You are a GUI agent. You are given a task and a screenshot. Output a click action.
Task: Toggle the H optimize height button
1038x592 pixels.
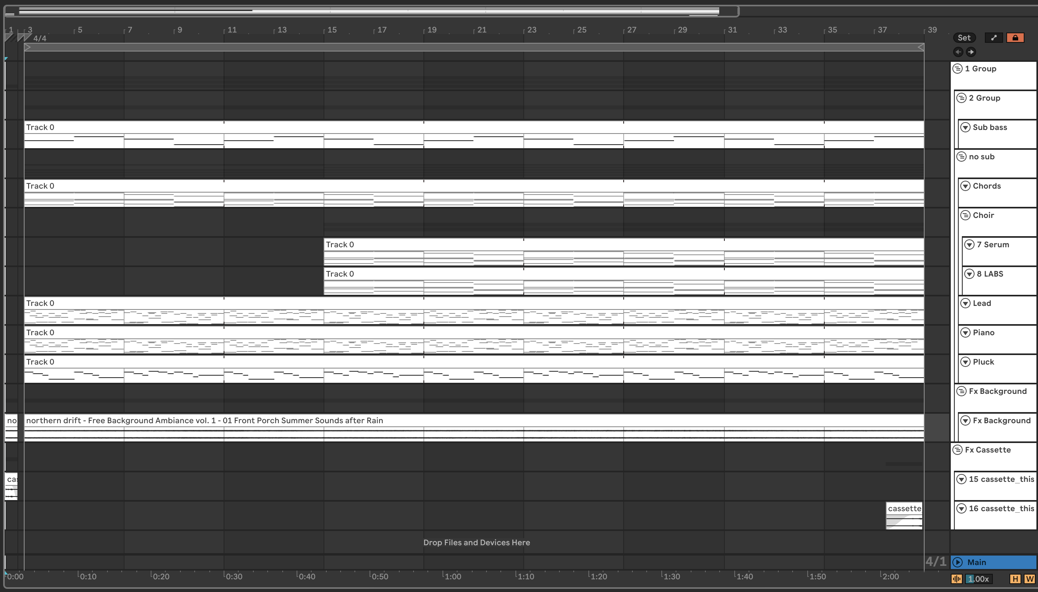1015,579
